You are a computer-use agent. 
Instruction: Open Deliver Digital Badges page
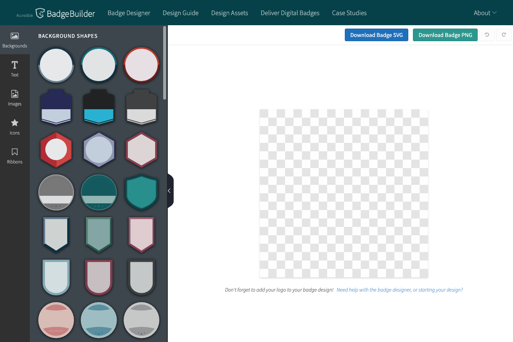point(290,13)
